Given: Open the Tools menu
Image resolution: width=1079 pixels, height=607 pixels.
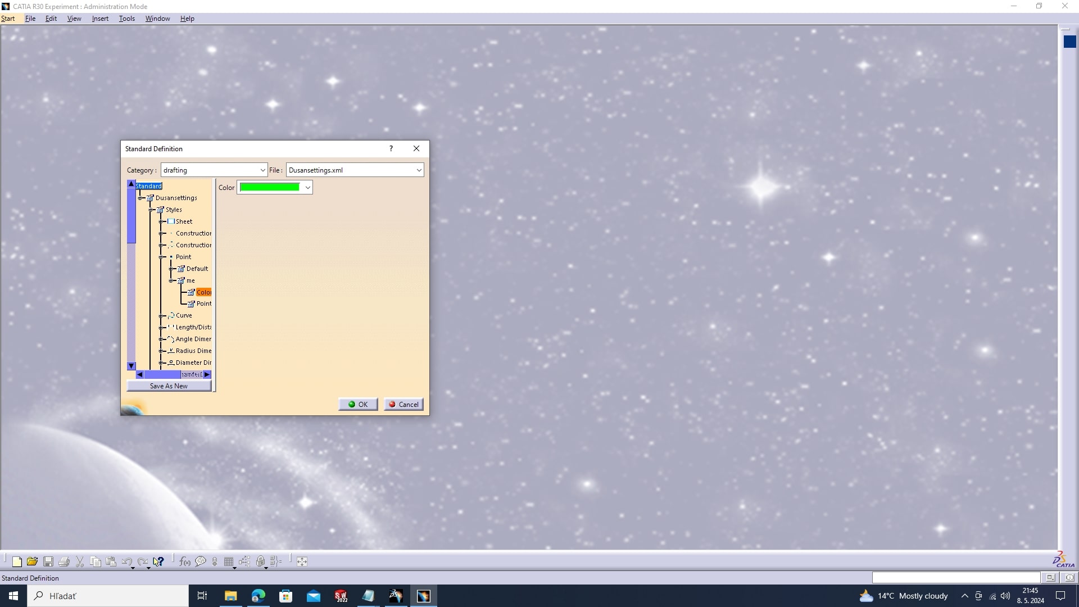Looking at the screenshot, I should pyautogui.click(x=127, y=19).
